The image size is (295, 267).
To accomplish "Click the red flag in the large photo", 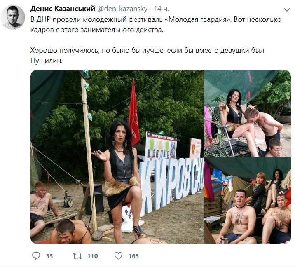I will point(133,113).
